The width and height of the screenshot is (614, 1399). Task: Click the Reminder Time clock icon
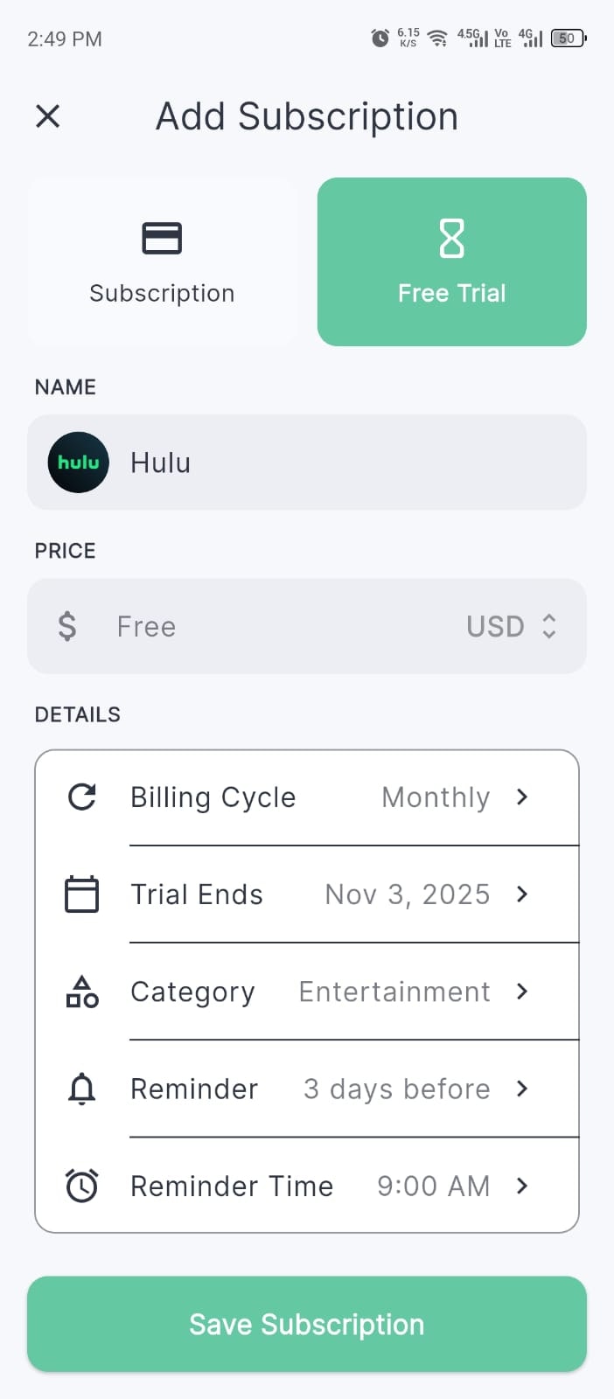pyautogui.click(x=81, y=1186)
